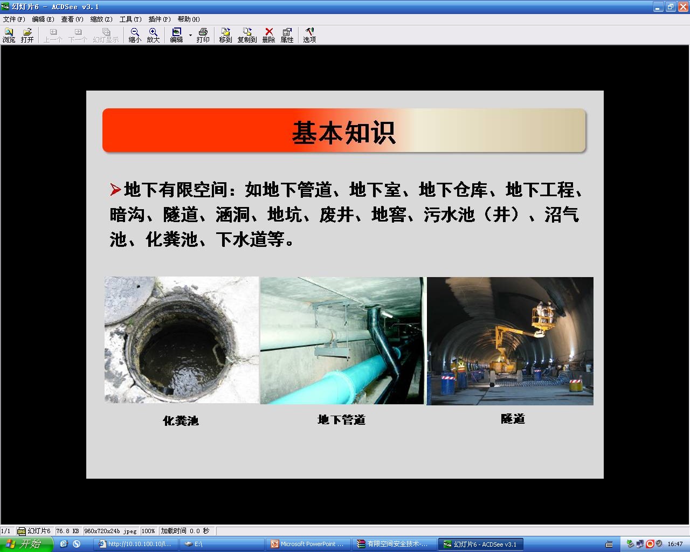Switch to Microsoft PowerPoint taskbar button
This screenshot has height=552, width=690.
point(307,544)
